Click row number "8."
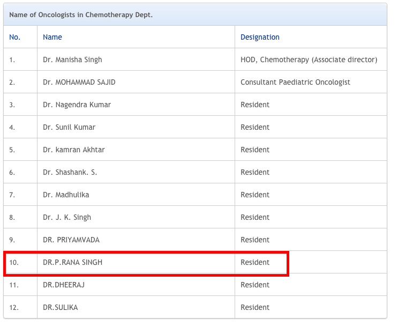Image resolution: width=398 pixels, height=326 pixels. tap(12, 218)
